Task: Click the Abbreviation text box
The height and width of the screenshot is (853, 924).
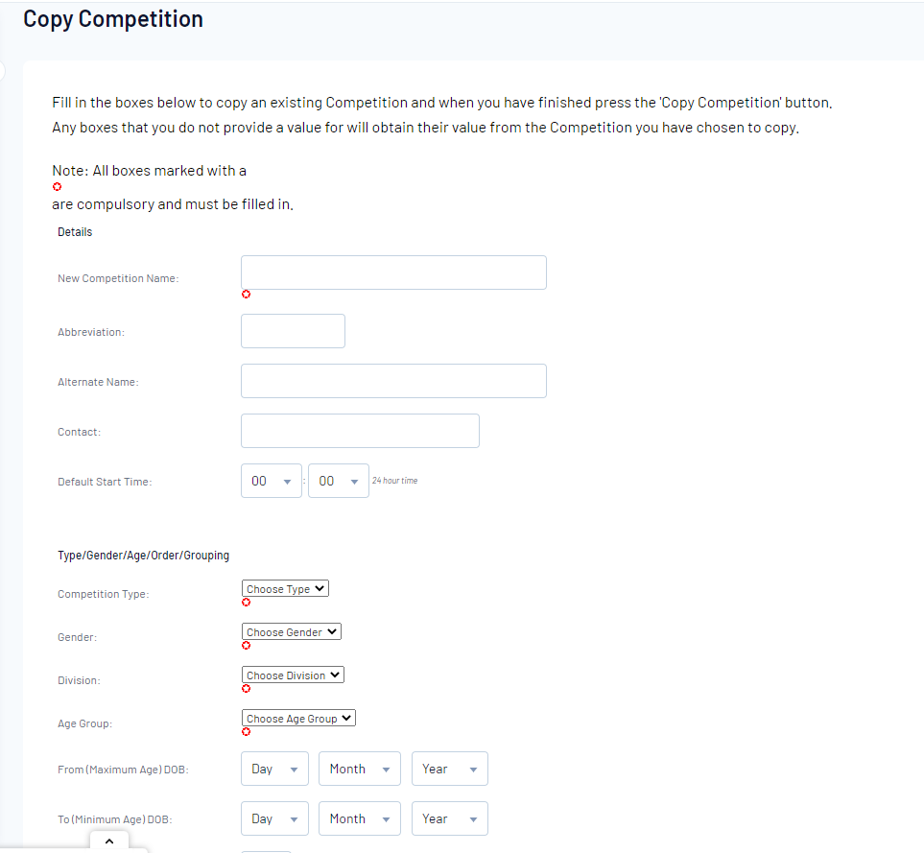Action: click(293, 331)
